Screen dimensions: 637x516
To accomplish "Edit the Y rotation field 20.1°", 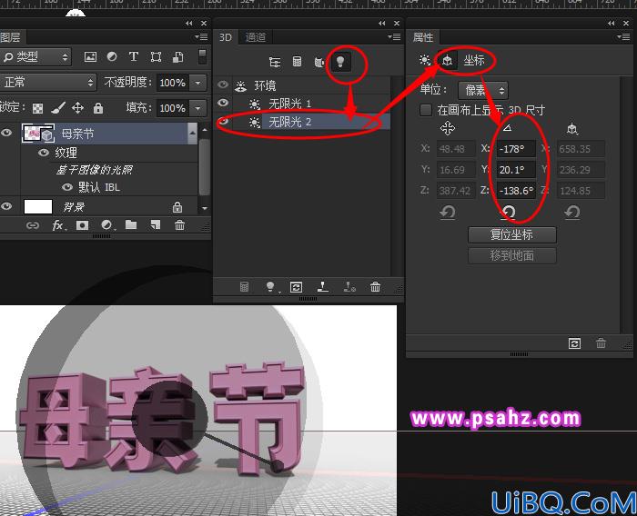I will click(516, 170).
